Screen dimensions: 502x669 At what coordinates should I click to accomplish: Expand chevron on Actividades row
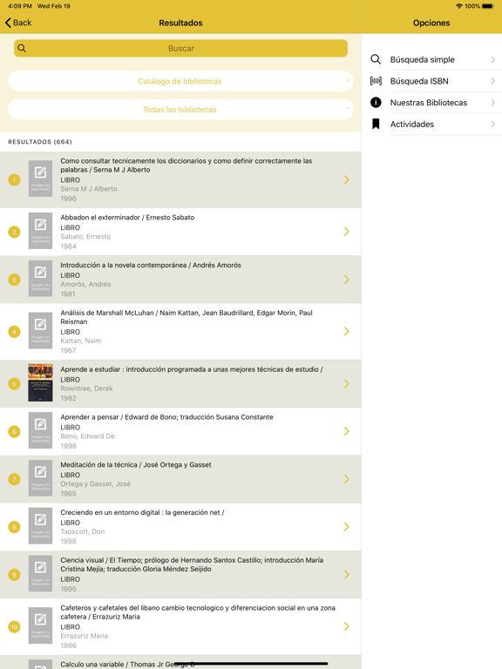pyautogui.click(x=493, y=125)
